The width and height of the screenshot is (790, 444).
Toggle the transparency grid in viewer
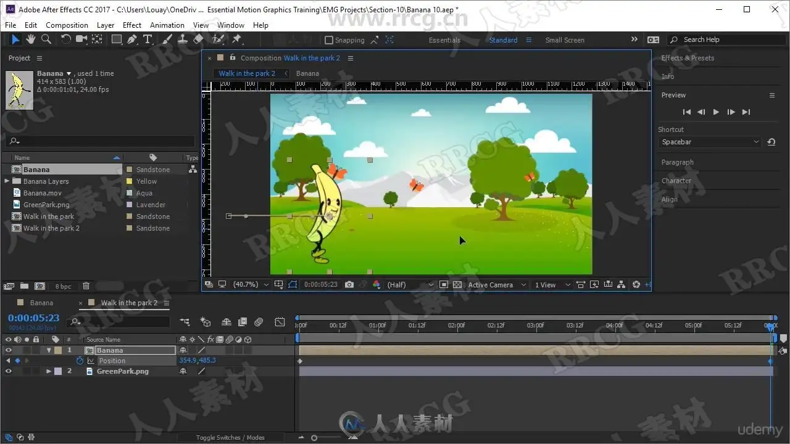(x=457, y=285)
